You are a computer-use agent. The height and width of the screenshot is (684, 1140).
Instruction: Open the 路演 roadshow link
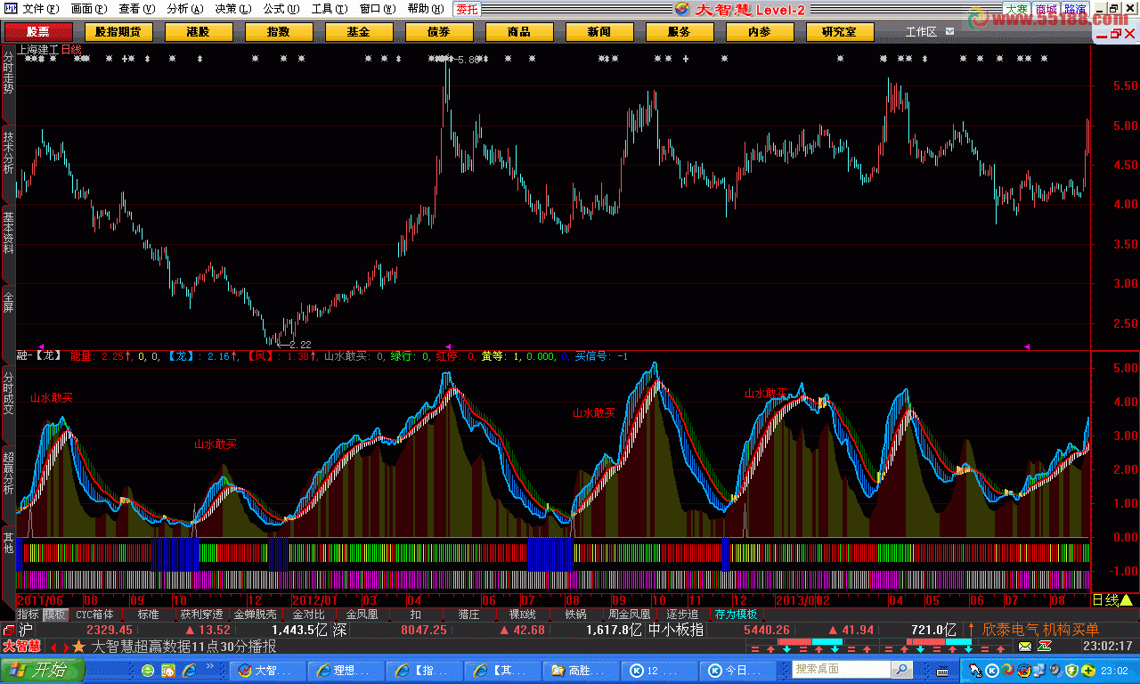1075,9
